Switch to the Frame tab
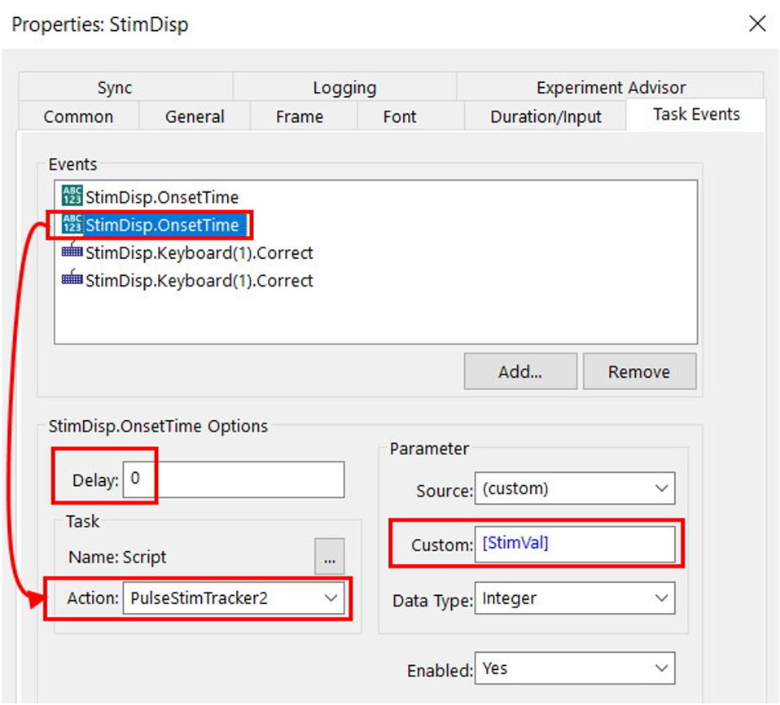Screen dimensions: 780x705 (x=300, y=116)
